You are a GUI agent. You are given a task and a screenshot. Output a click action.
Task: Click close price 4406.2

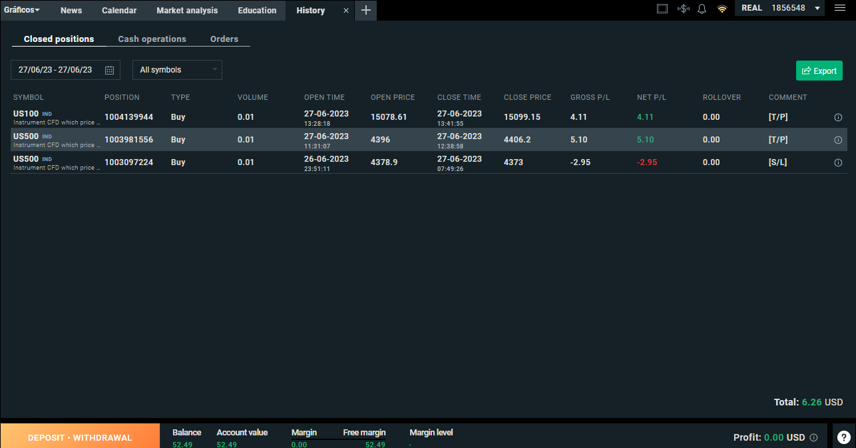[517, 140]
